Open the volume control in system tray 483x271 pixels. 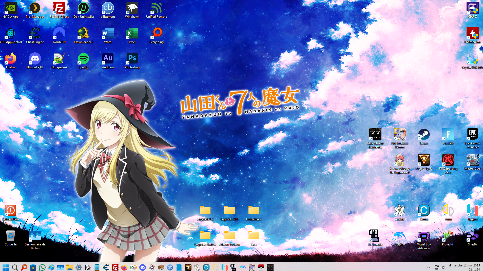tap(442, 267)
